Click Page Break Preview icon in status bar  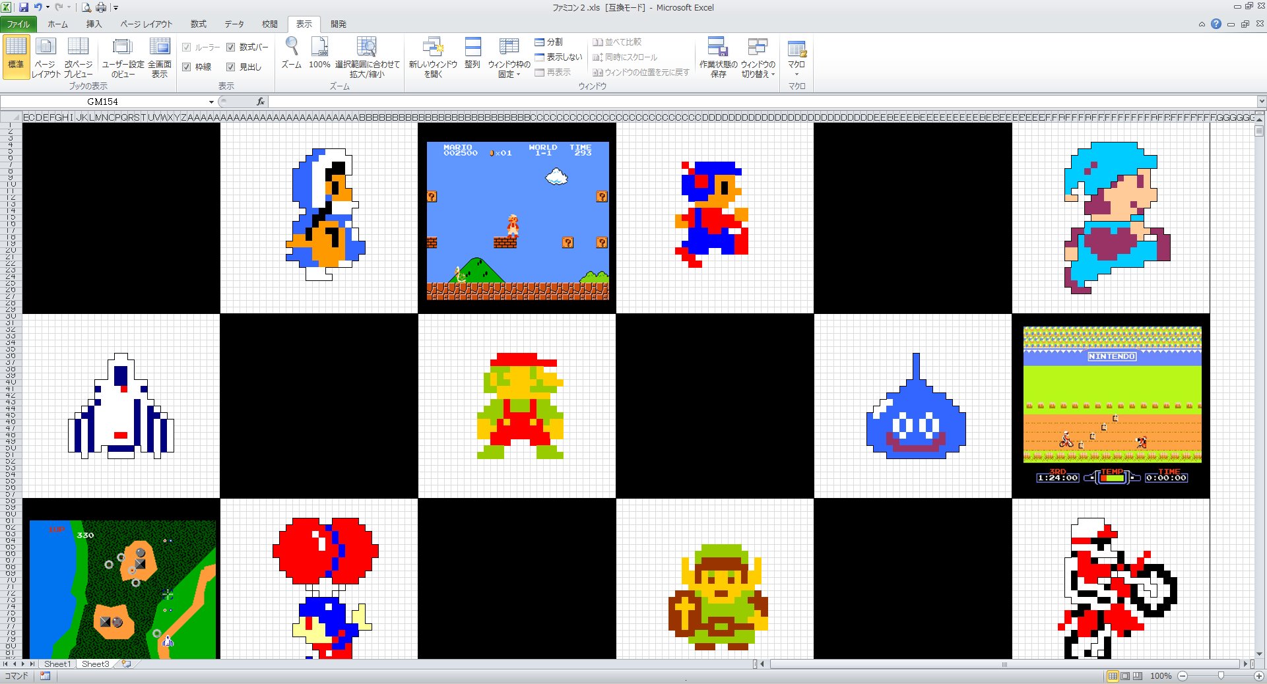coord(1138,676)
